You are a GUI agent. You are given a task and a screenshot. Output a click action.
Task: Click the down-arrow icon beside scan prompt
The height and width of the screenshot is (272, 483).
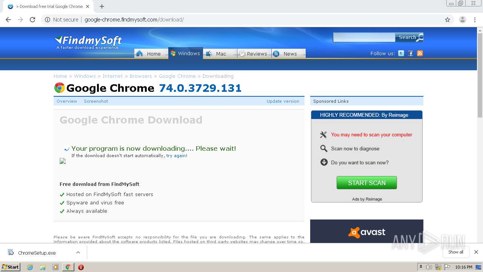(324, 162)
